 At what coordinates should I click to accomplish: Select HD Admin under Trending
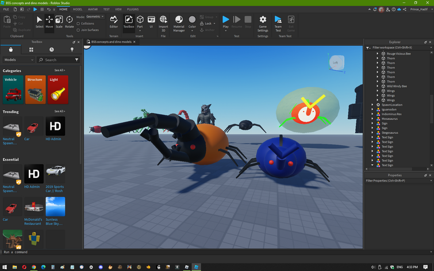tap(55, 129)
